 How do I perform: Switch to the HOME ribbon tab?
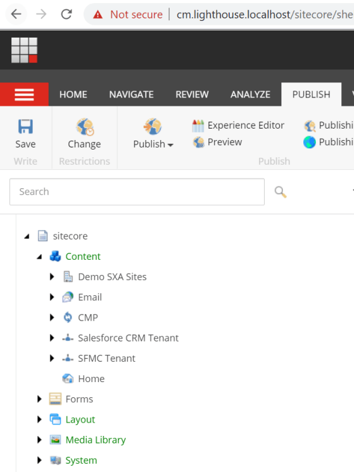(73, 94)
